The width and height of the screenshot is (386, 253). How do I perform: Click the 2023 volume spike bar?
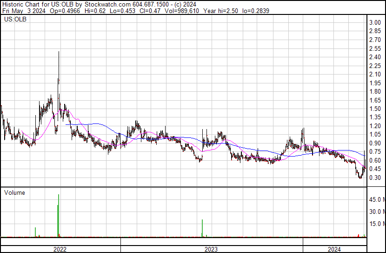(x=203, y=228)
